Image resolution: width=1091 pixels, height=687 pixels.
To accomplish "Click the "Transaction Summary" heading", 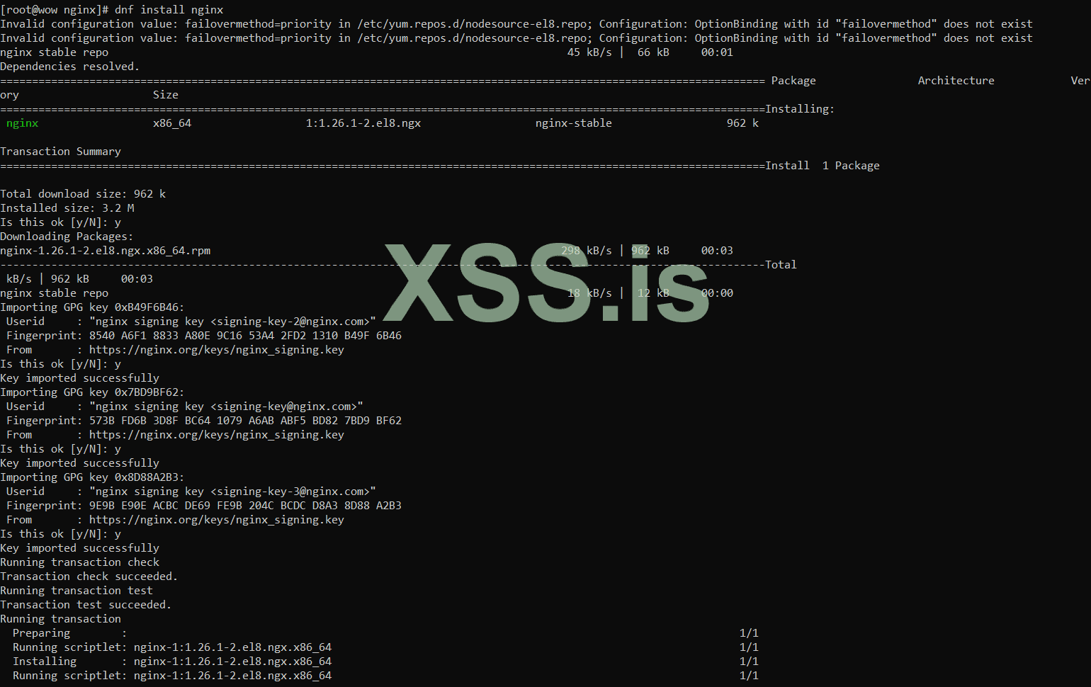I will [x=61, y=152].
